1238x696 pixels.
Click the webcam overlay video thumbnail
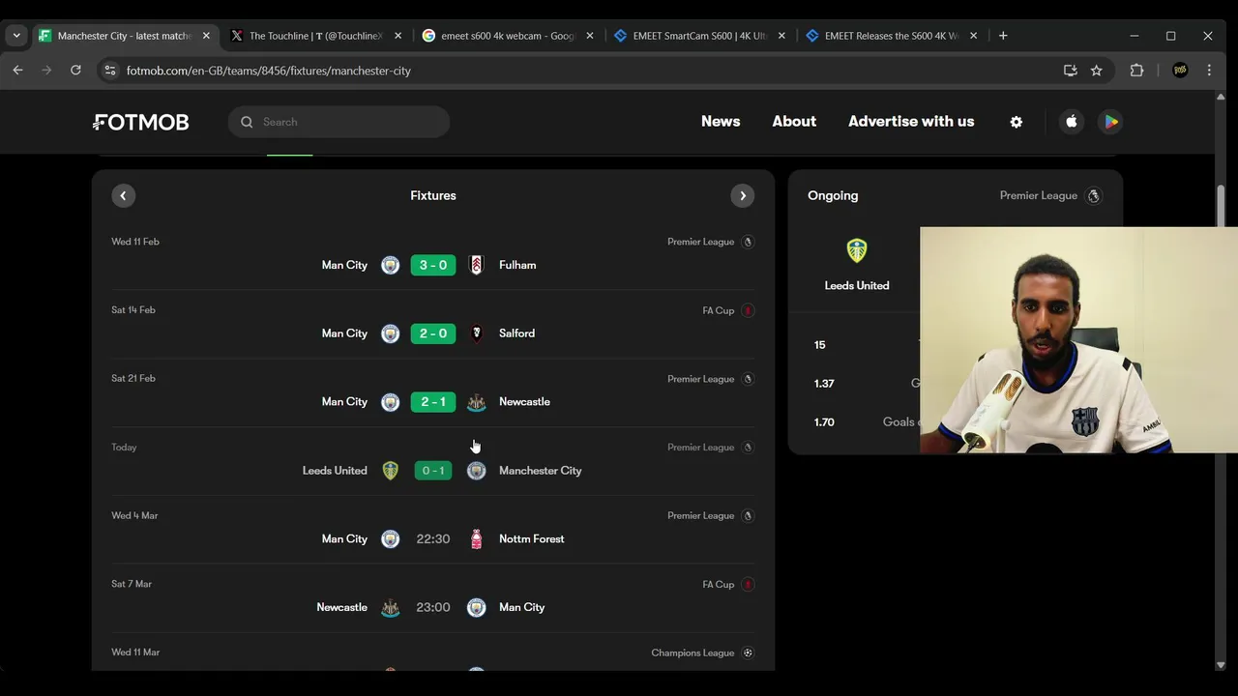(x=1078, y=340)
